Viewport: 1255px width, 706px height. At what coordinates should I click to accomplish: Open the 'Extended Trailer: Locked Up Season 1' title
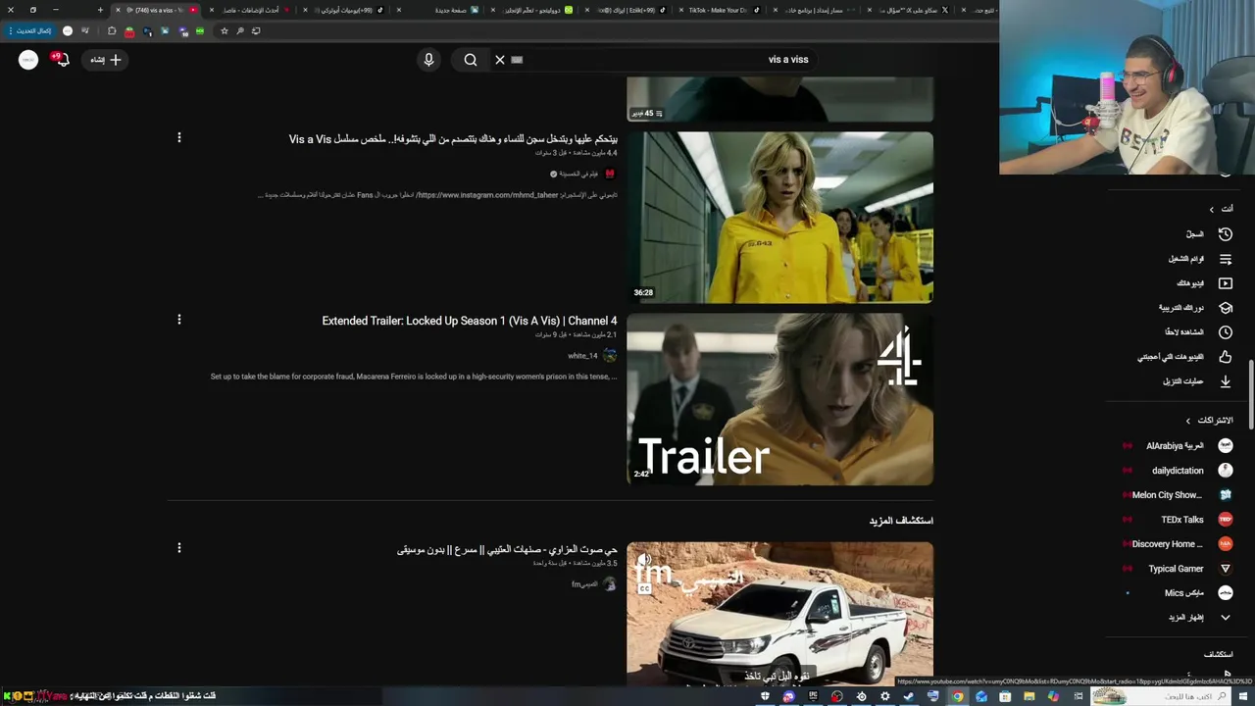click(470, 321)
